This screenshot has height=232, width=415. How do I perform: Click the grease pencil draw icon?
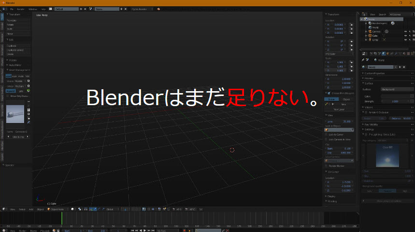(x=327, y=104)
